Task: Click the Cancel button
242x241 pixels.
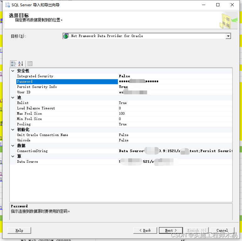Action: [x=222, y=230]
